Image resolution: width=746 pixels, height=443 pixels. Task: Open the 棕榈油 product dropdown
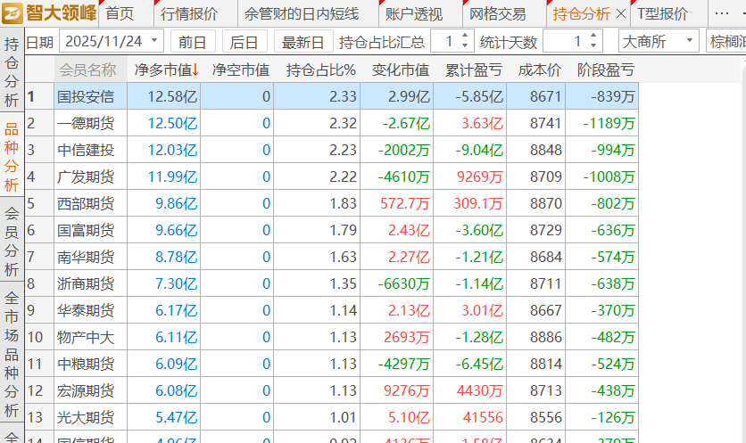[726, 41]
